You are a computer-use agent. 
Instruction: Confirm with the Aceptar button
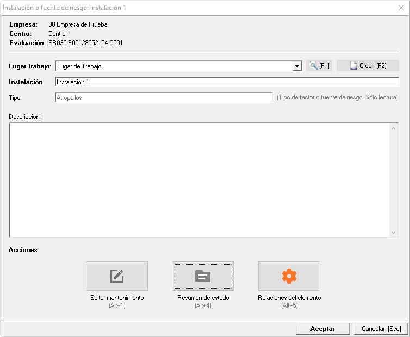pyautogui.click(x=322, y=329)
